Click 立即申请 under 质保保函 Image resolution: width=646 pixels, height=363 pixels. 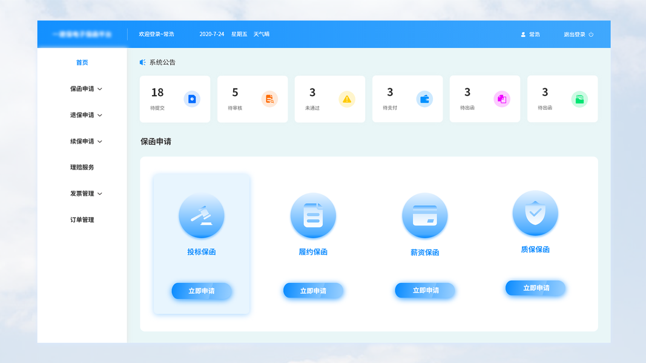[536, 288]
